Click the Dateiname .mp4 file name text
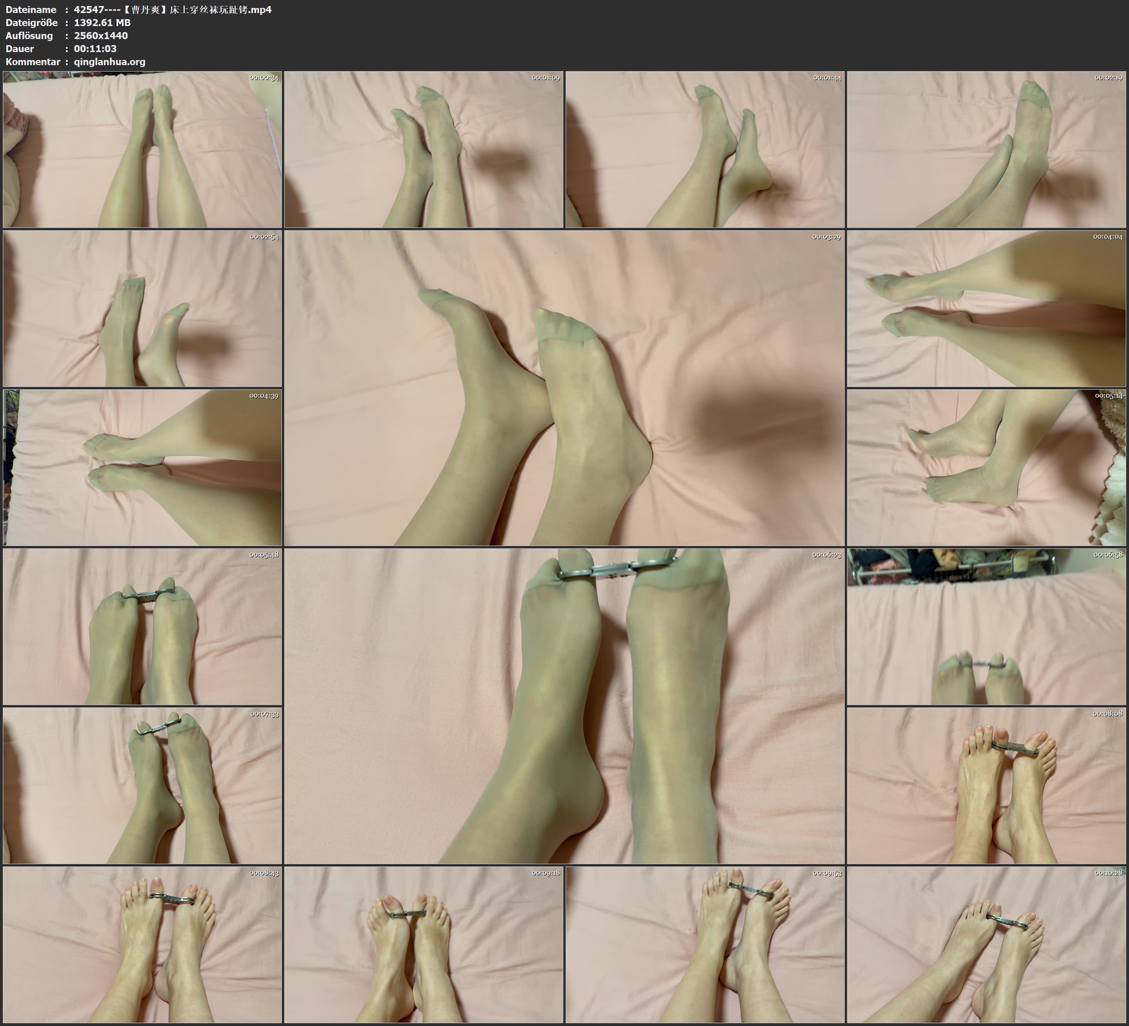This screenshot has height=1026, width=1129. pos(173,9)
